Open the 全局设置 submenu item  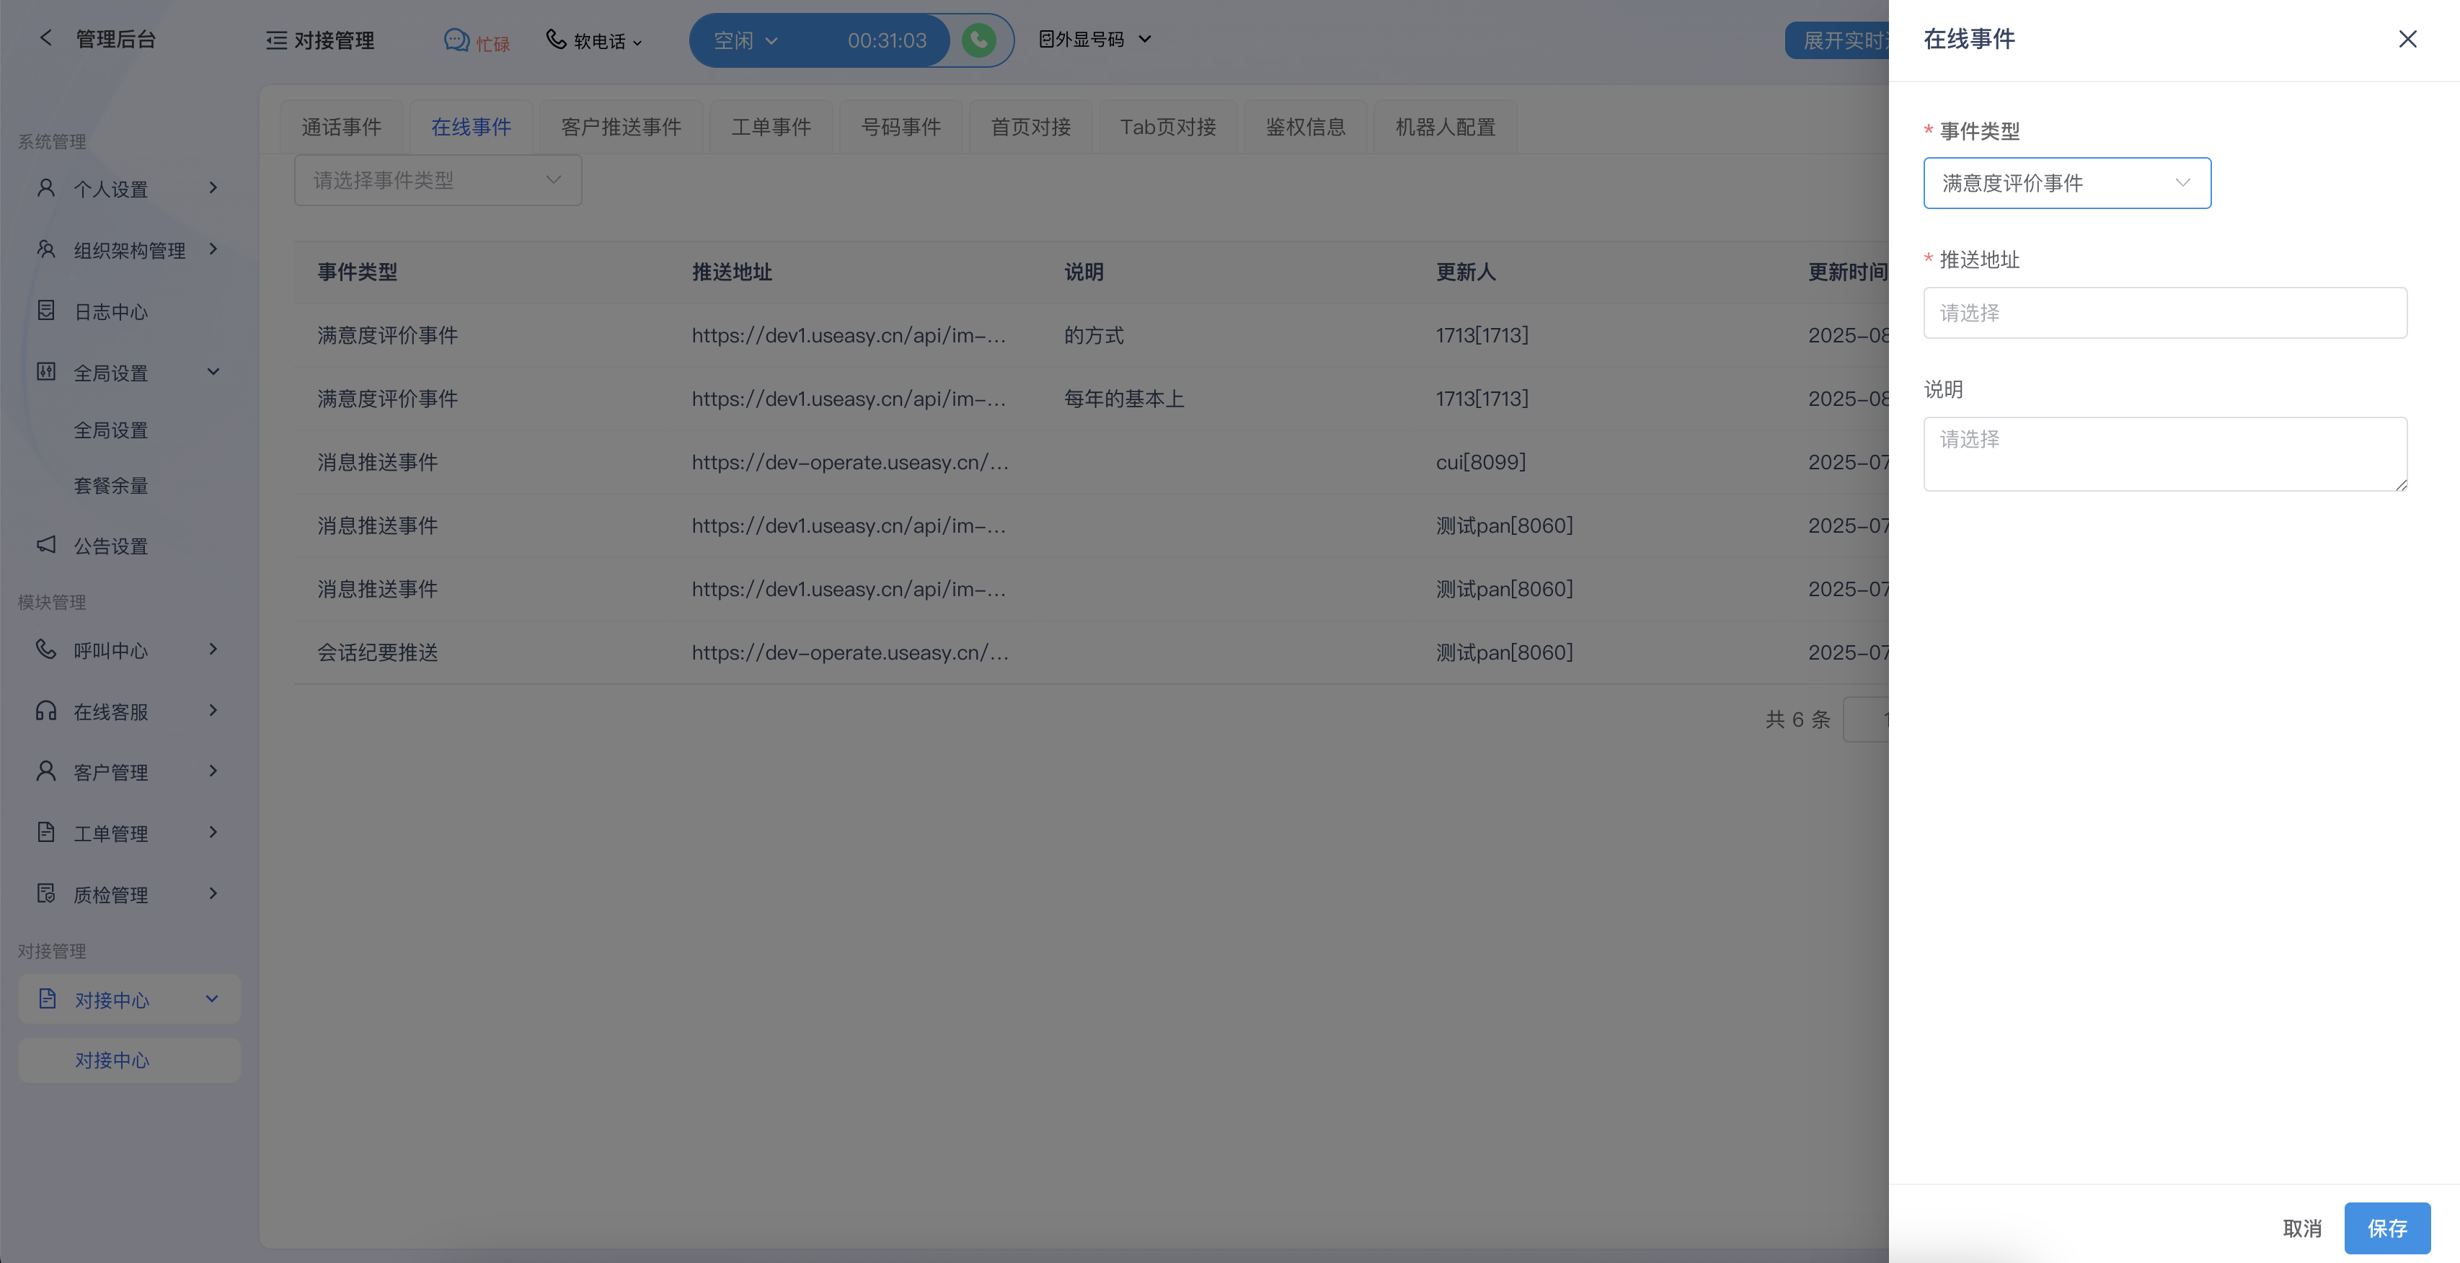click(x=111, y=430)
